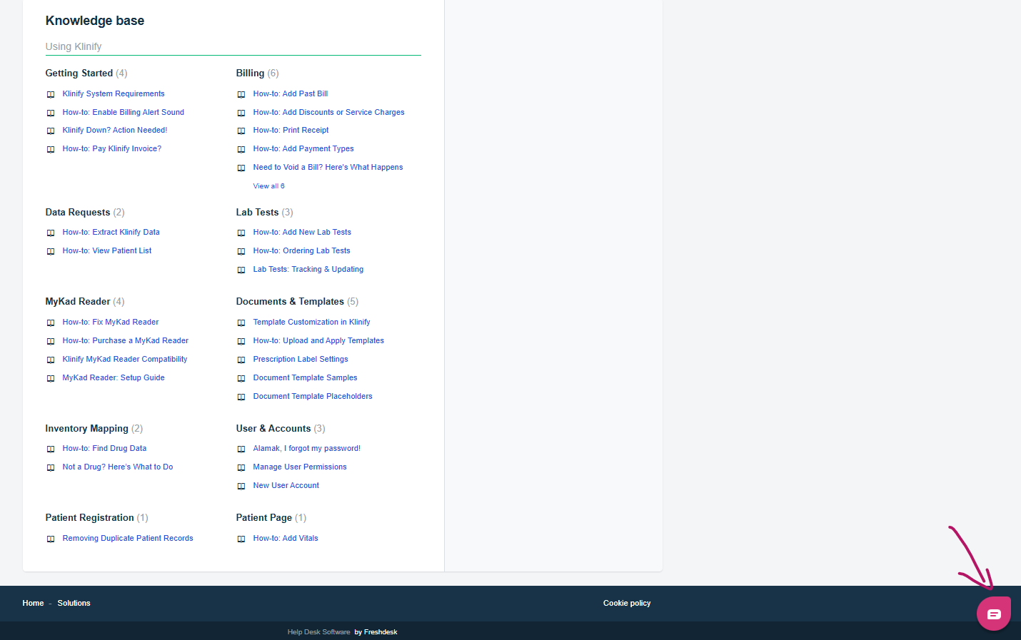Screen dimensions: 1021x640
Task: Click book icon beside Document Template Placeholders
Action: pyautogui.click(x=241, y=397)
